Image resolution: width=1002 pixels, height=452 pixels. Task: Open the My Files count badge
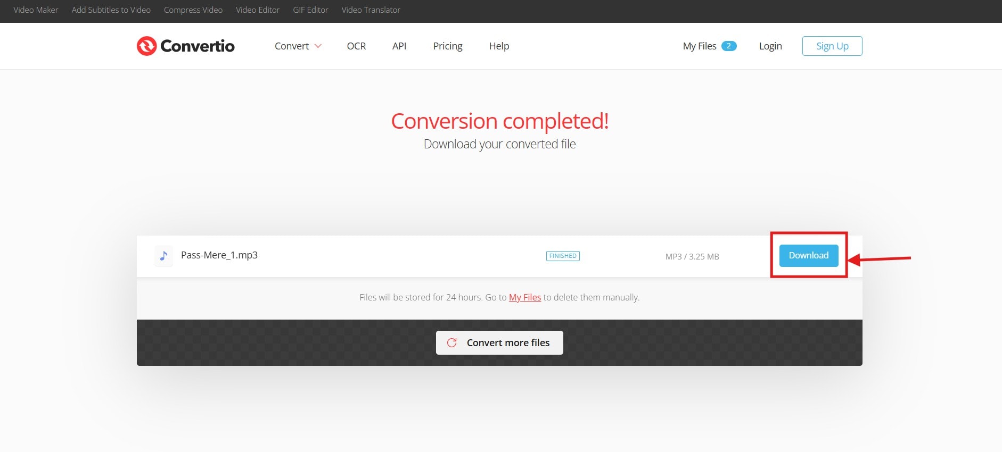(x=729, y=46)
